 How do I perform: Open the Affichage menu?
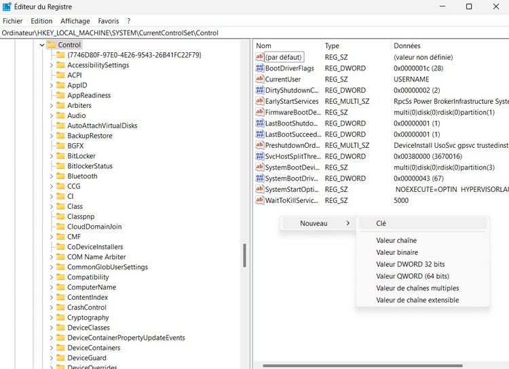[x=75, y=21]
